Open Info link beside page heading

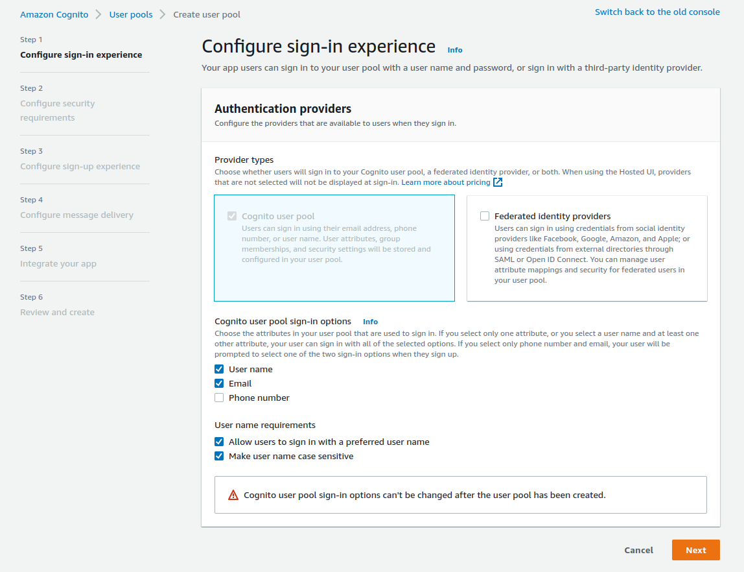(454, 50)
